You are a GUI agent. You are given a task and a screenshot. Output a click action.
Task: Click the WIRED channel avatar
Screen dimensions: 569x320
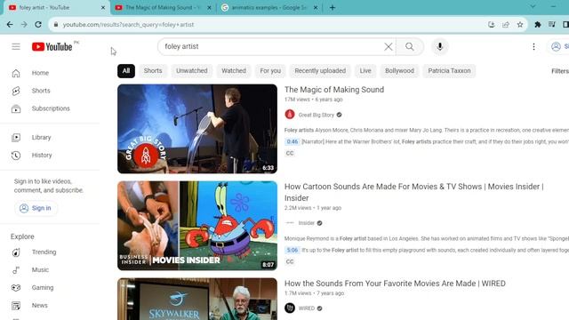click(290, 308)
